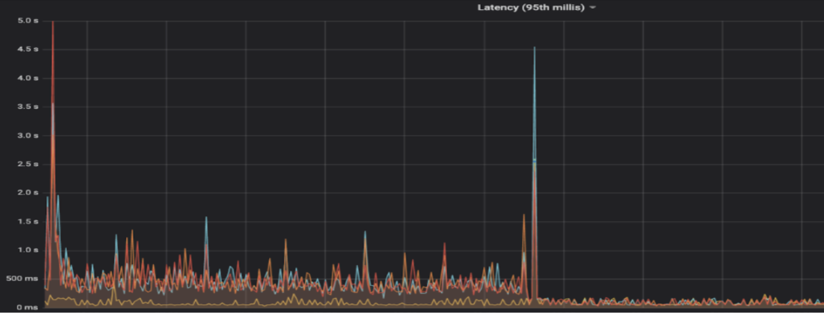Click the 1.0 s y-axis label

(28, 250)
